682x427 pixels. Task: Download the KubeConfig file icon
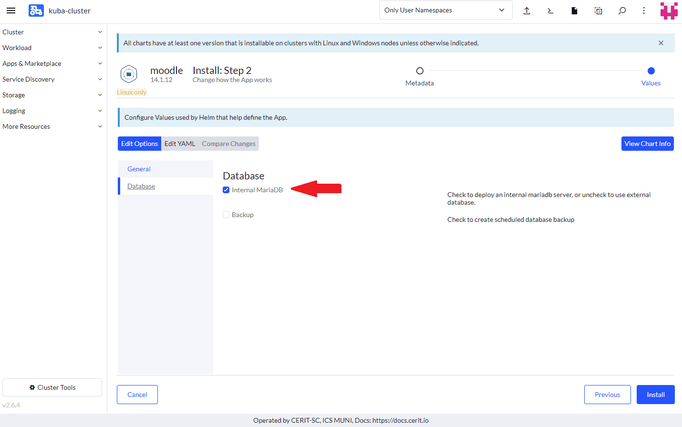point(574,10)
